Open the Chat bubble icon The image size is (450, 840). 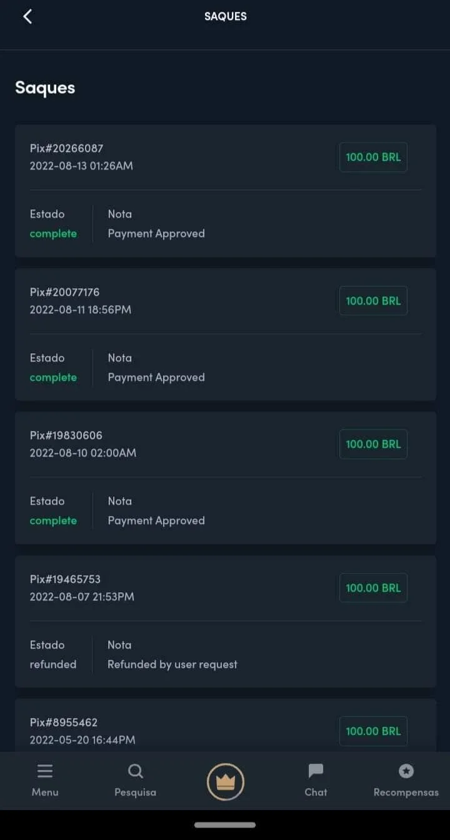tap(316, 771)
